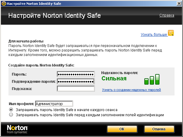The width and height of the screenshot is (183, 137).
Task: Click into the Подсказка hint field
Action: click(76, 89)
